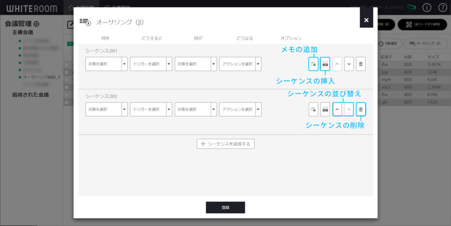Click 活動履歴 button in background page

tap(389, 44)
